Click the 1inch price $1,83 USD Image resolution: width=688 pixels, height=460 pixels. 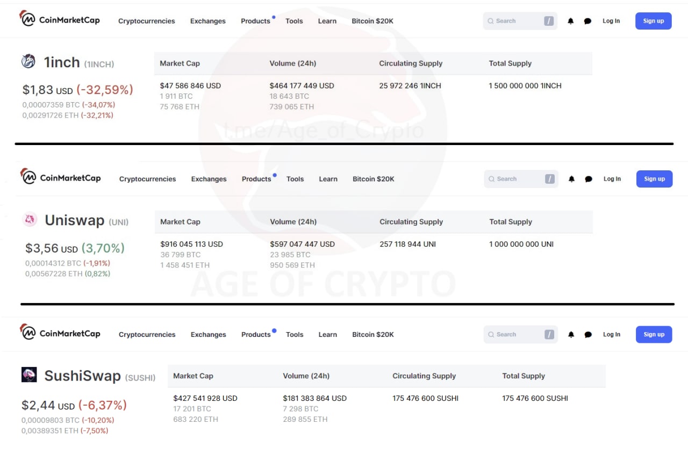pos(47,90)
